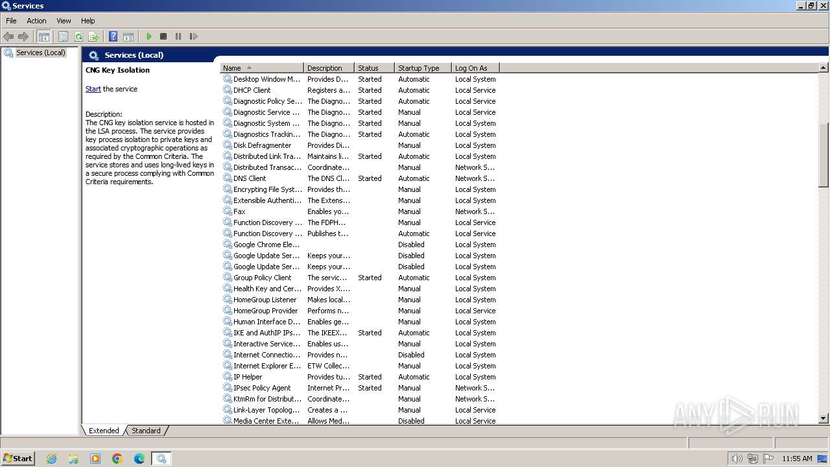Screen dimensions: 830x467
Task: Switch to the Standard tab
Action: click(x=146, y=431)
